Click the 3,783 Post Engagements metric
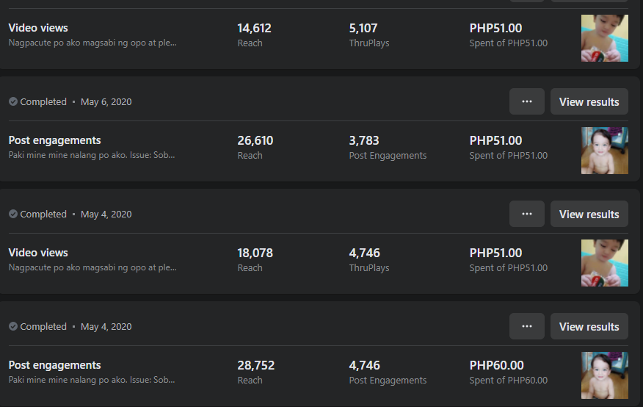This screenshot has width=643, height=407. [364, 140]
